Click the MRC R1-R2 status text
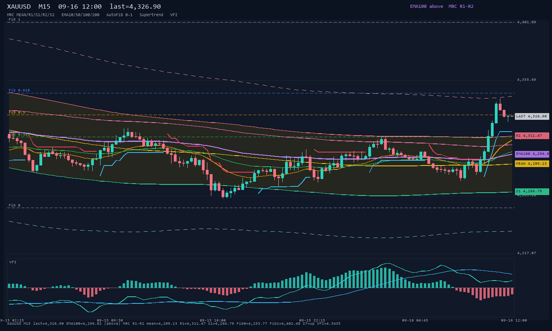 (x=461, y=6)
